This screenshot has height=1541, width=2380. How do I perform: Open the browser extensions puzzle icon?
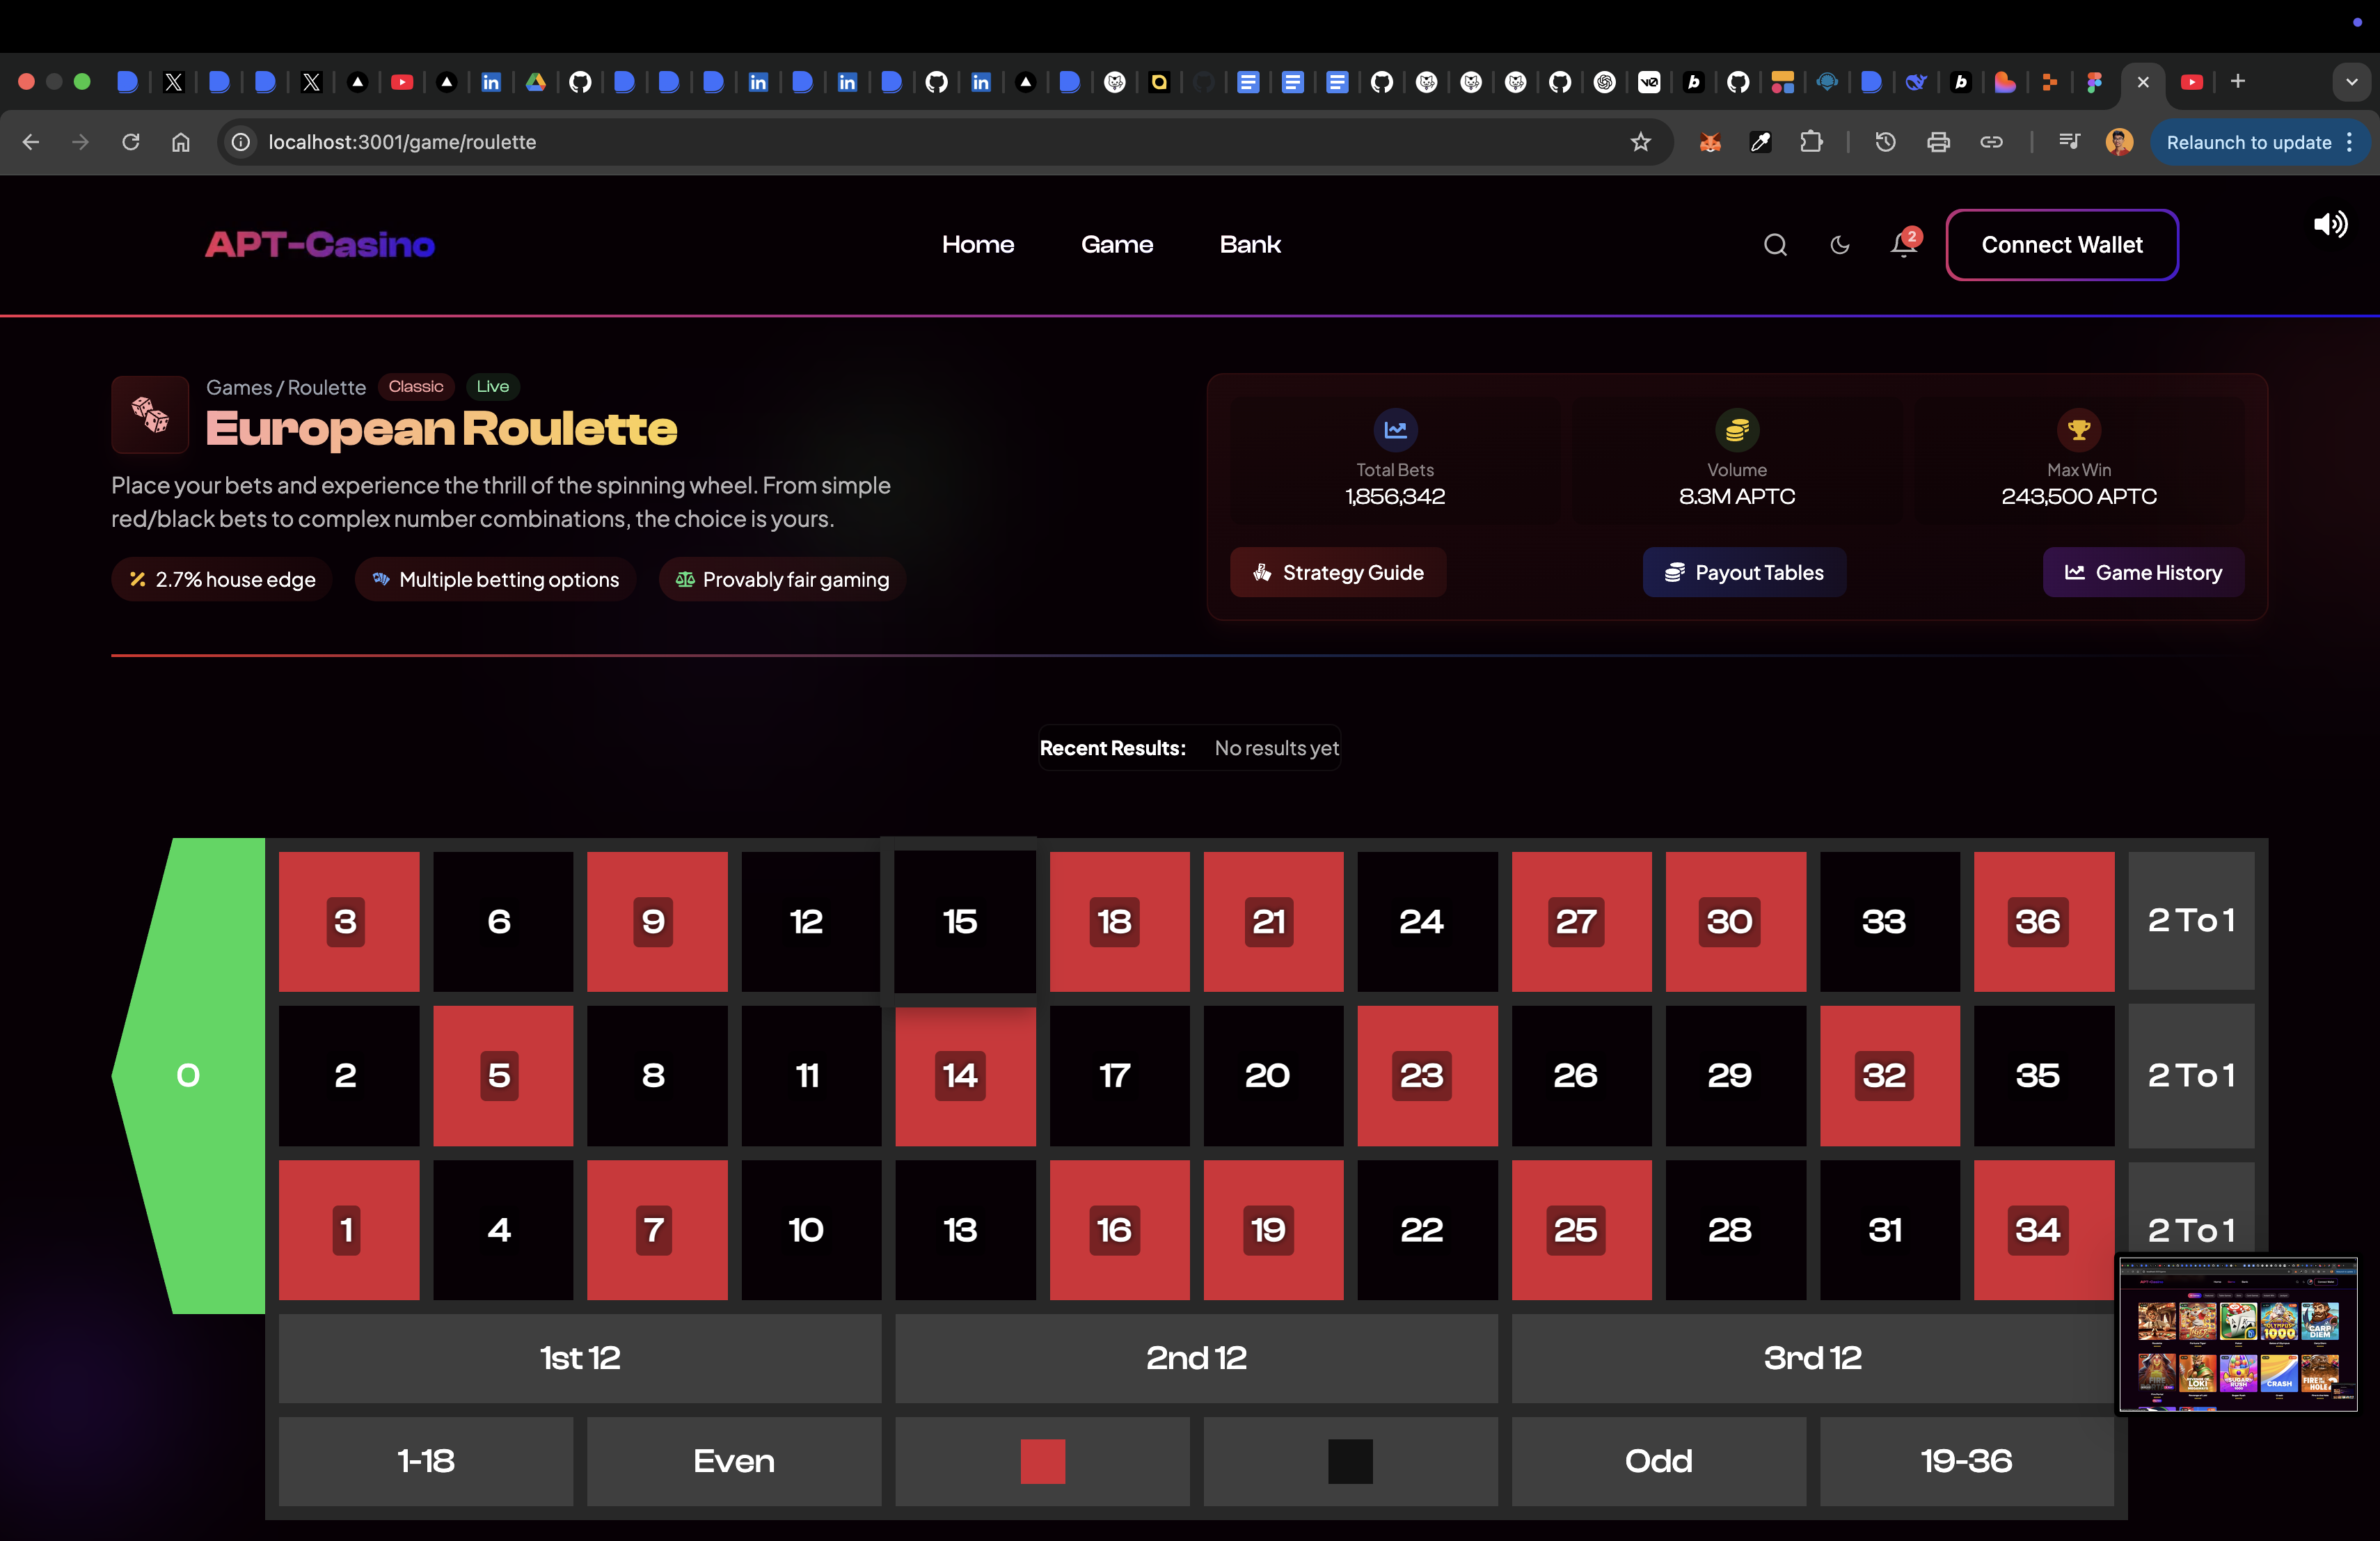pos(1811,142)
